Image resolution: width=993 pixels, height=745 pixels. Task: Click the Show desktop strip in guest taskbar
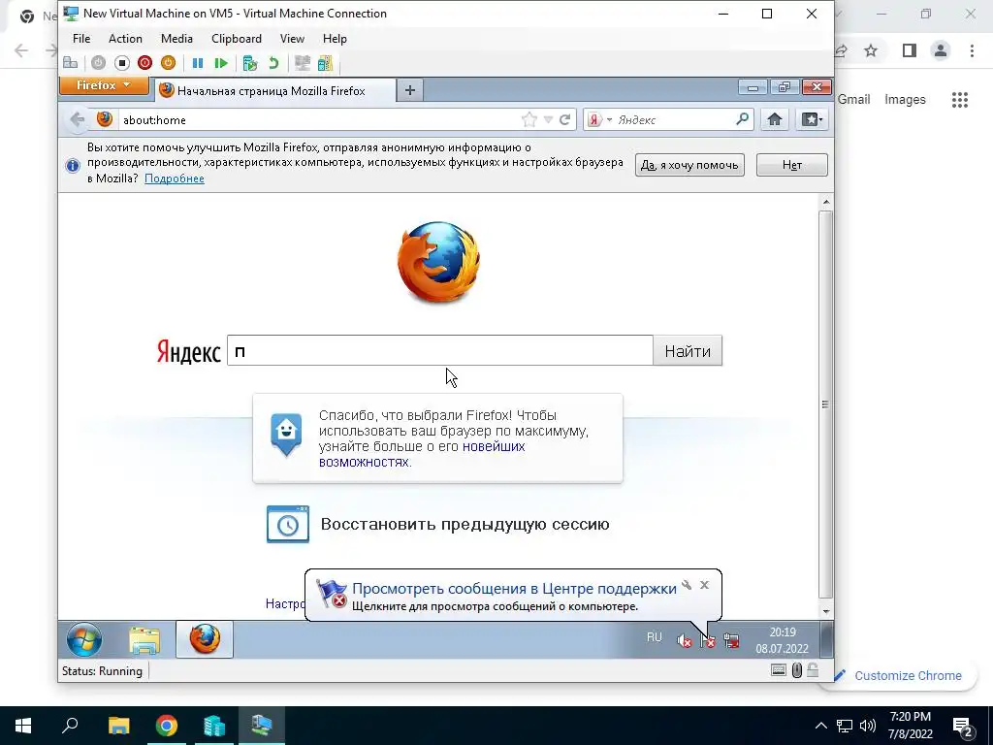pos(826,640)
